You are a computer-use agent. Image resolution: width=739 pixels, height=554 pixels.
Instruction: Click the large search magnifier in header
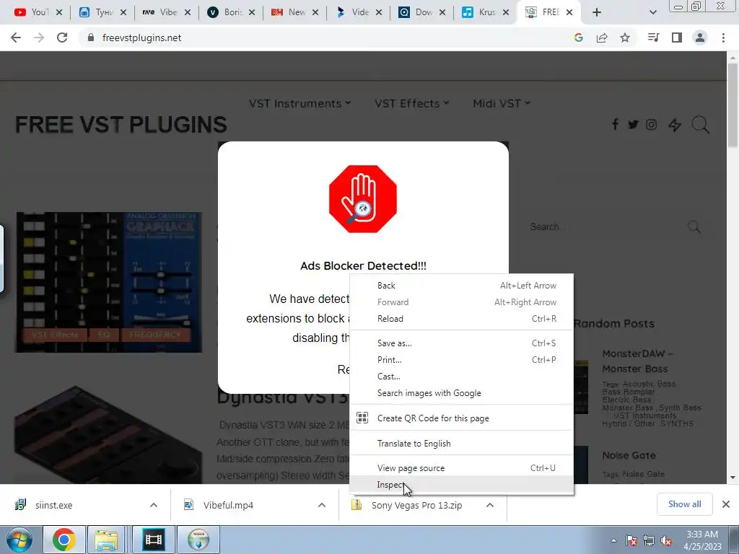click(x=700, y=125)
